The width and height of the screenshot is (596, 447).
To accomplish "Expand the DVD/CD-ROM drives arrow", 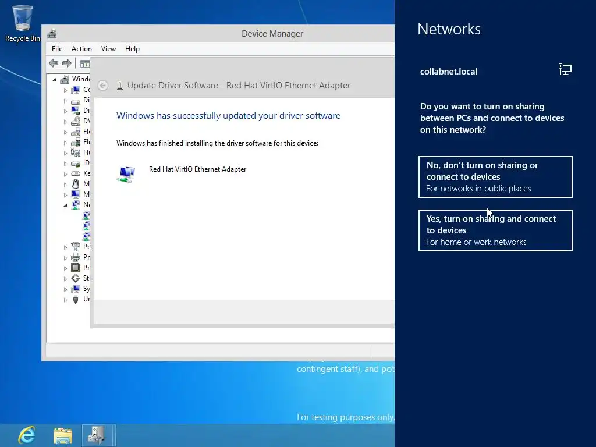I will click(65, 122).
